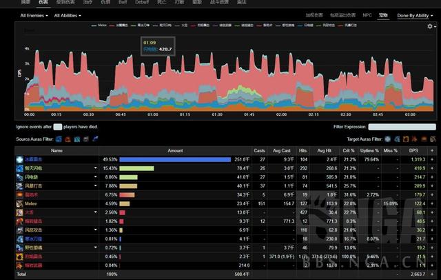Expand the arrow on the 15.43% ability row
Viewport: 441px width, 280px height.
pyautogui.click(x=95, y=168)
